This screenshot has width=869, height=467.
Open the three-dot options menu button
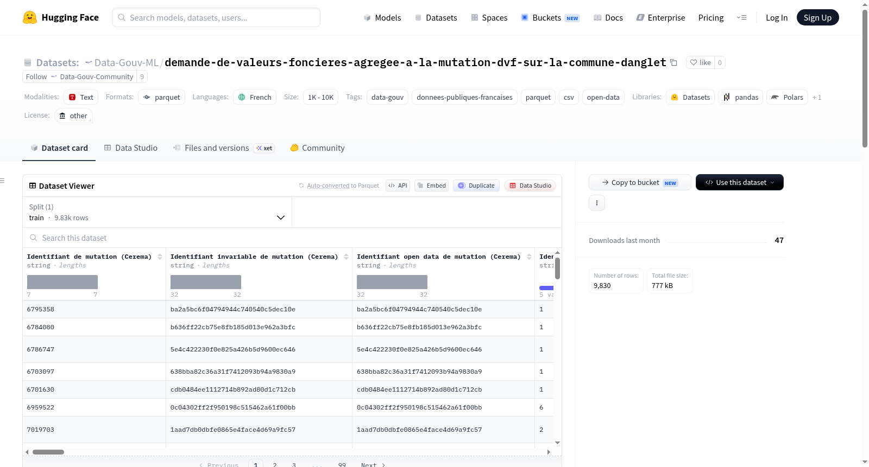pyautogui.click(x=597, y=203)
